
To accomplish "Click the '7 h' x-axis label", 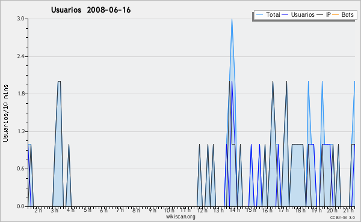I will click(120, 210).
